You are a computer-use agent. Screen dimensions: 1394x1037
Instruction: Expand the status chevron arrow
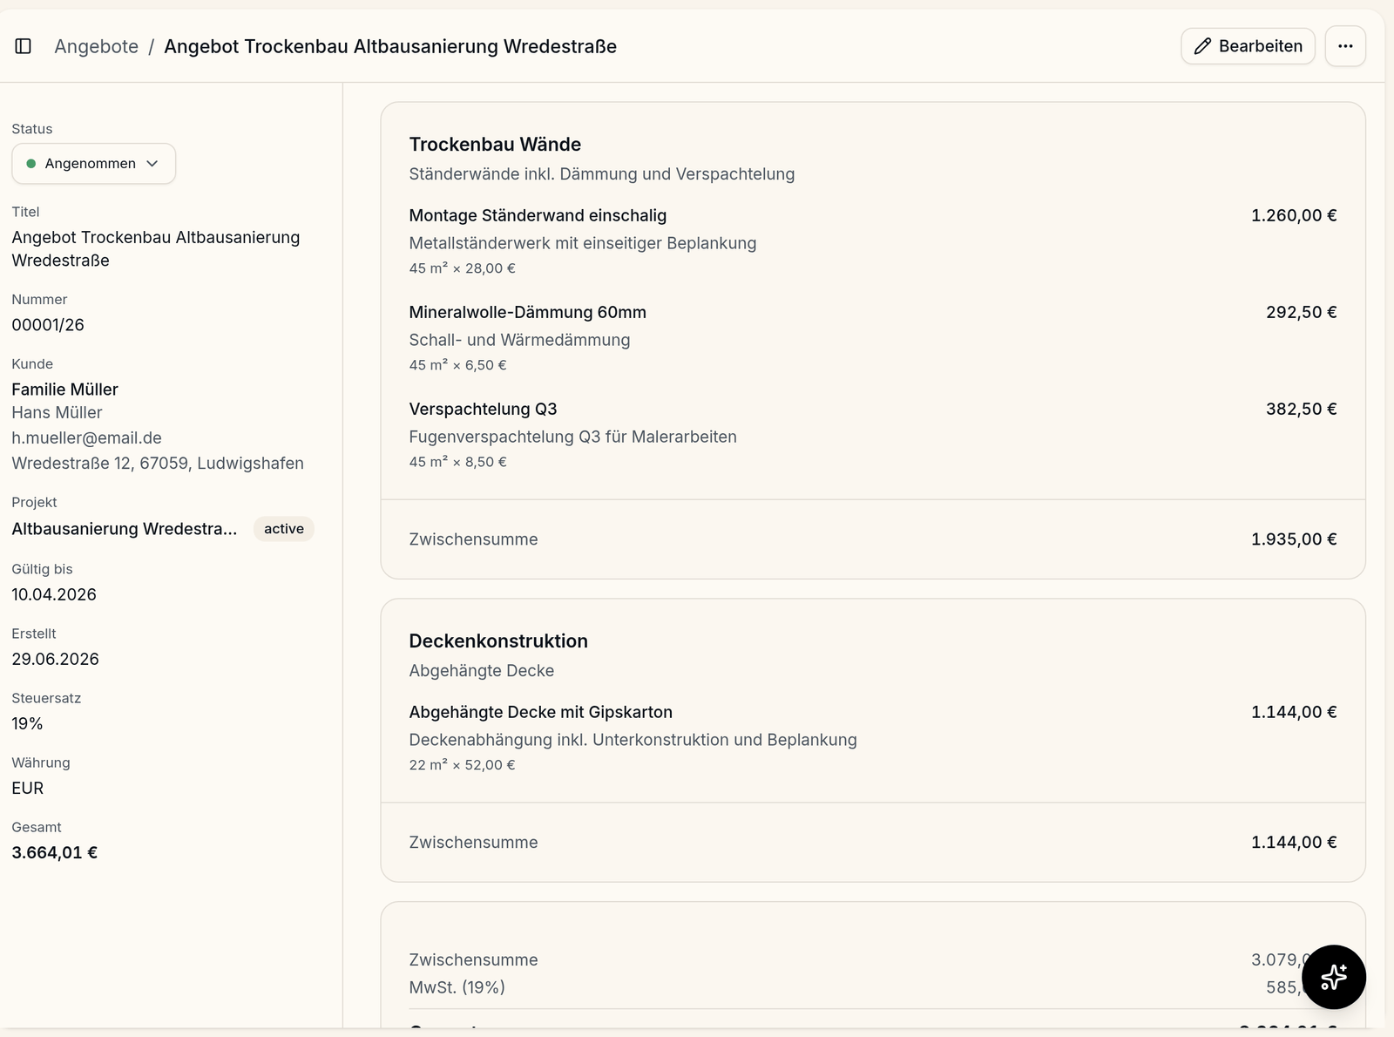(x=152, y=164)
